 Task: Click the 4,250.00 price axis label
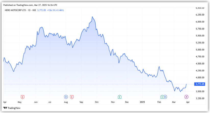pos(200,71)
